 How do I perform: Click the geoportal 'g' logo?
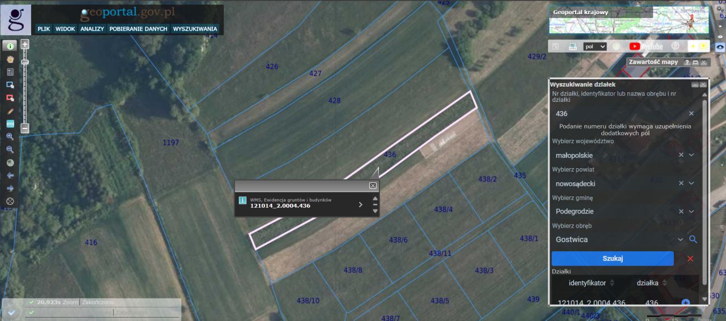[x=16, y=20]
